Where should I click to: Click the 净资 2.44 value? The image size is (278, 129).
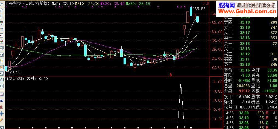[246, 102]
